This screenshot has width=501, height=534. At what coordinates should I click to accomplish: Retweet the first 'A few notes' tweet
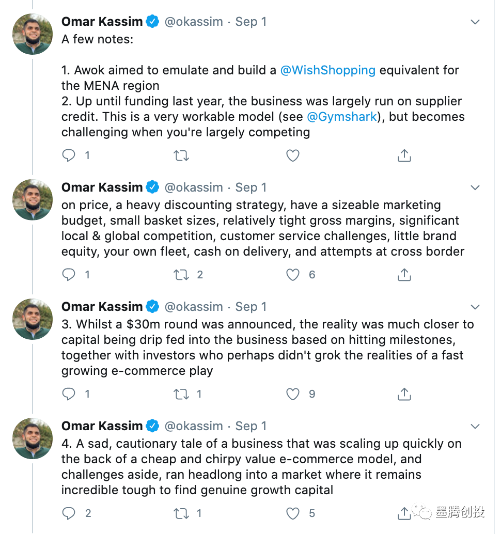(181, 155)
